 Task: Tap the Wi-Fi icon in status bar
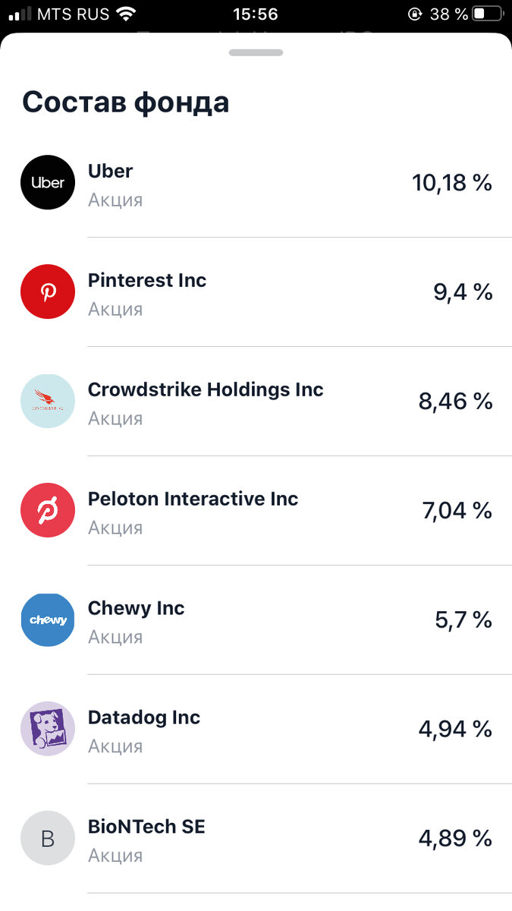tap(126, 14)
